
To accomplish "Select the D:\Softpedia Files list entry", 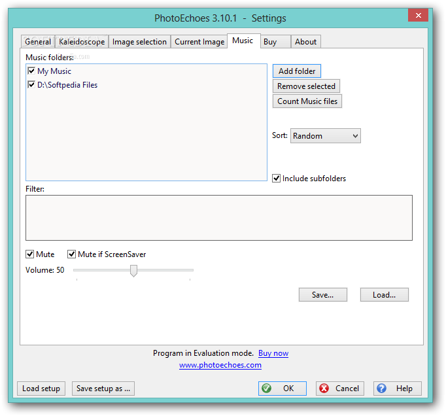I will click(67, 85).
